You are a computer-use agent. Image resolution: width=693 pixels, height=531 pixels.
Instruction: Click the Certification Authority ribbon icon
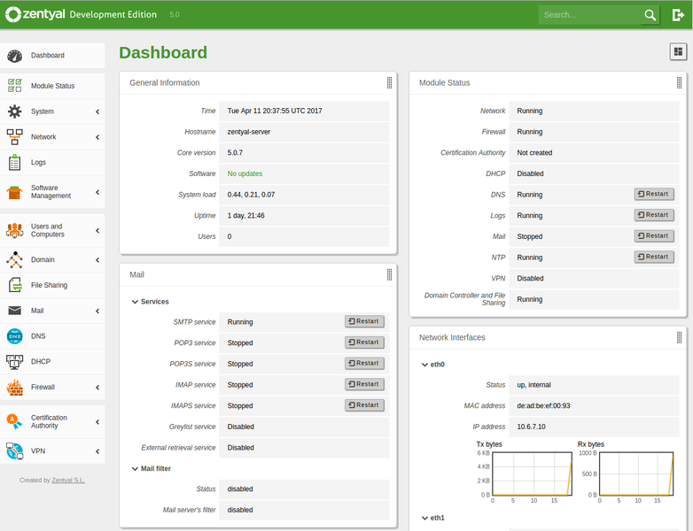[x=14, y=421]
